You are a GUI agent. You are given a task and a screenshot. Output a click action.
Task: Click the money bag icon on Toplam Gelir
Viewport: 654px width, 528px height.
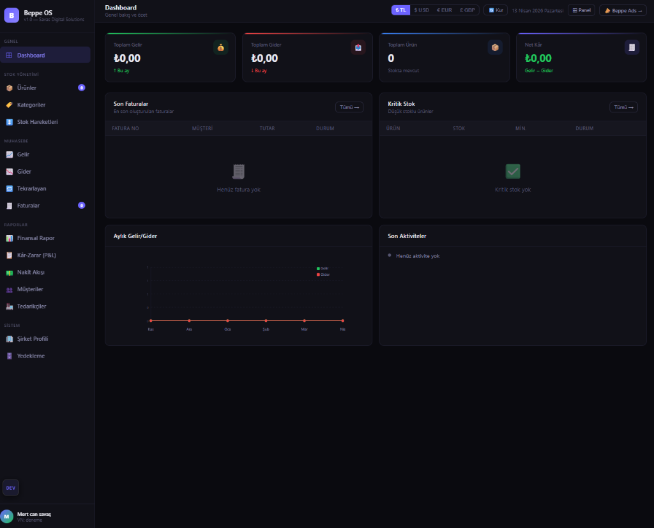[x=220, y=47]
